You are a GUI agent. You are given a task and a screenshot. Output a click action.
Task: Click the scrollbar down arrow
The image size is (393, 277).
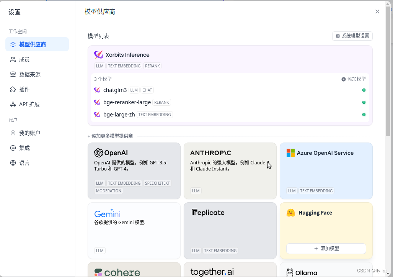(388, 273)
